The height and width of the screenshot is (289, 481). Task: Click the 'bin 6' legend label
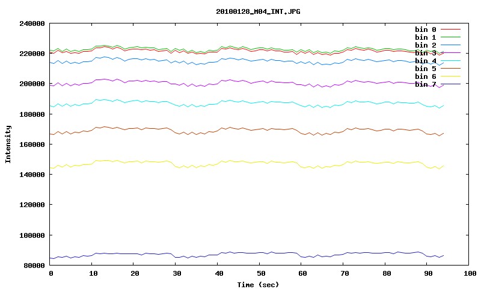point(426,76)
